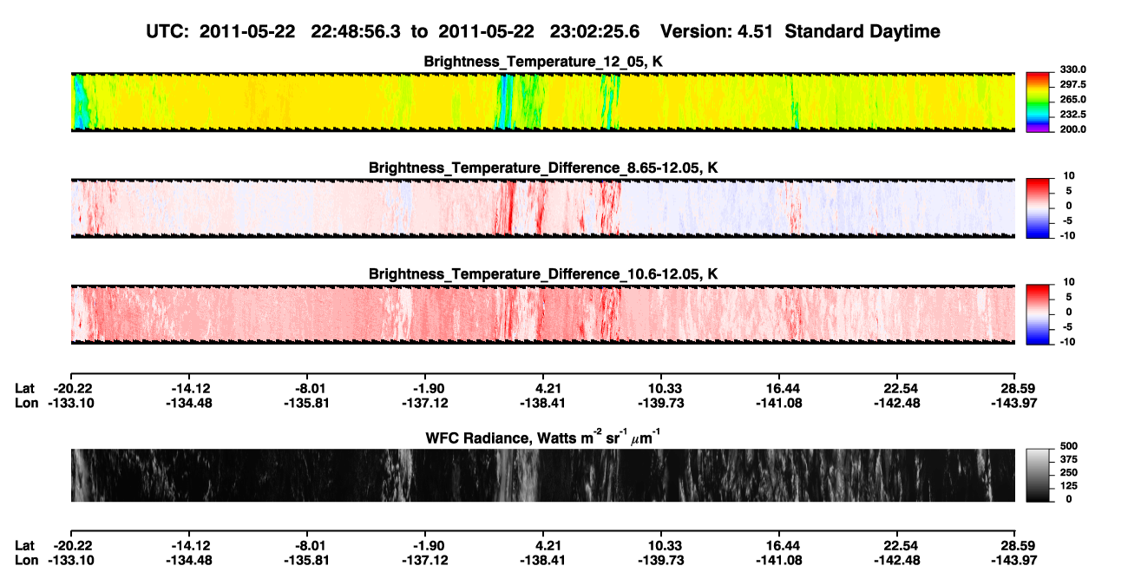Click lower axis latitude label 16.44
Viewport: 1128px width, 579px height.
click(780, 545)
